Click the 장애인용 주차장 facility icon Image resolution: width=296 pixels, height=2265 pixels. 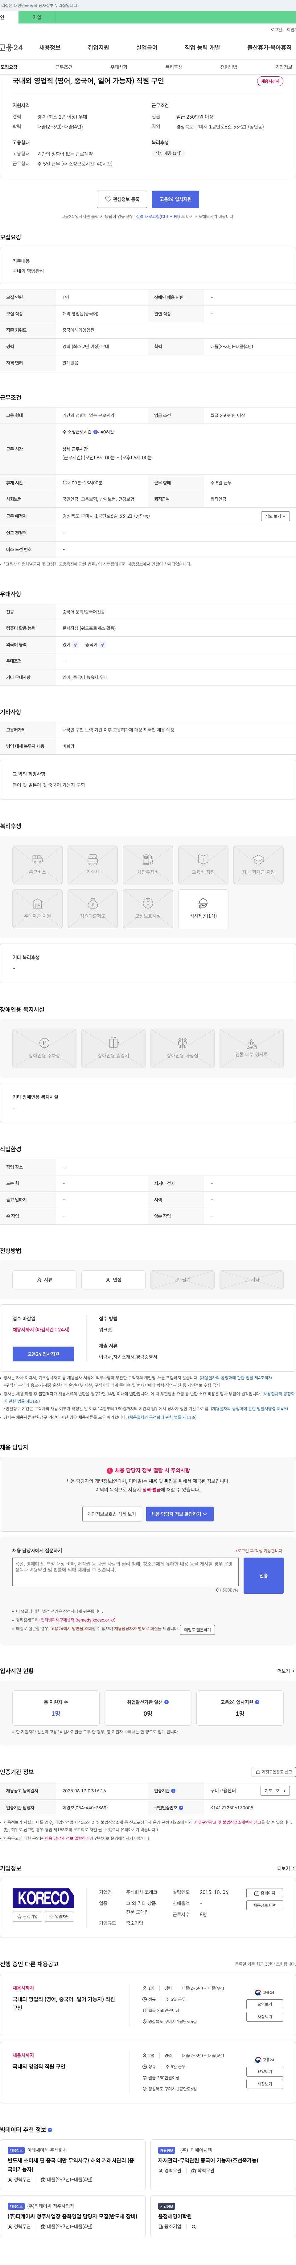coord(44,1048)
